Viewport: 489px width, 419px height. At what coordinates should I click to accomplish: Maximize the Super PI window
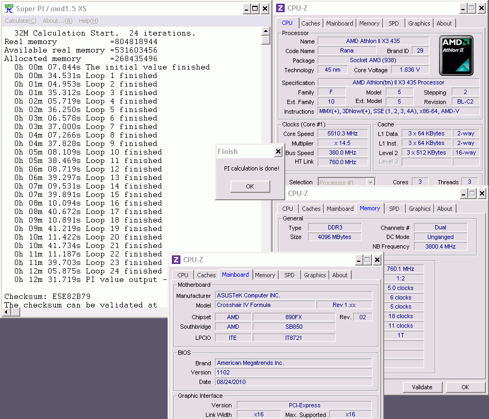click(255, 8)
